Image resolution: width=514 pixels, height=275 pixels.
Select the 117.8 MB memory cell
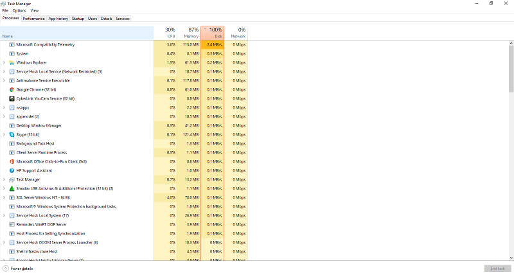click(189, 80)
